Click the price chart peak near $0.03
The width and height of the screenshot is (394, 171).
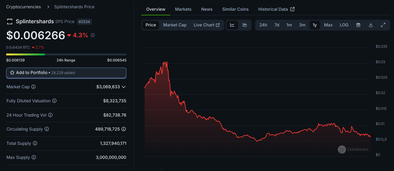click(x=166, y=62)
